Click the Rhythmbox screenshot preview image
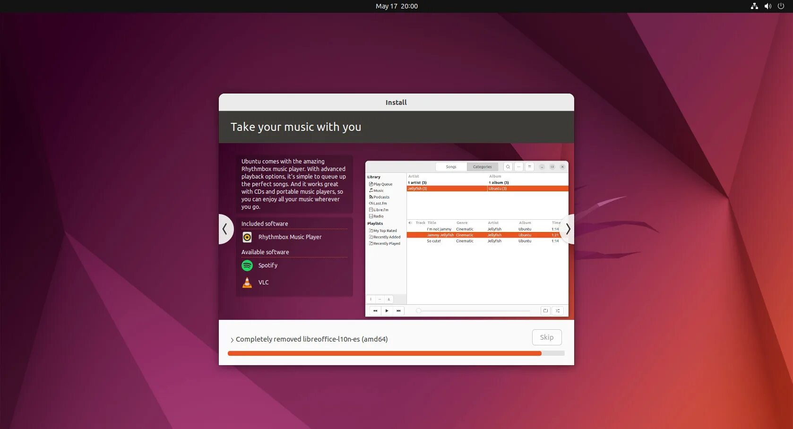 (x=467, y=239)
